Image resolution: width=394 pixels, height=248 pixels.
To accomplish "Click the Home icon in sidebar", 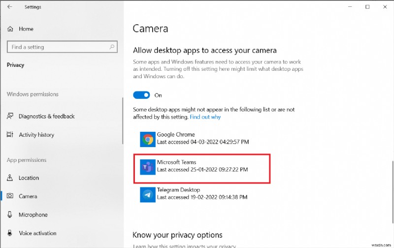I will tap(10, 29).
